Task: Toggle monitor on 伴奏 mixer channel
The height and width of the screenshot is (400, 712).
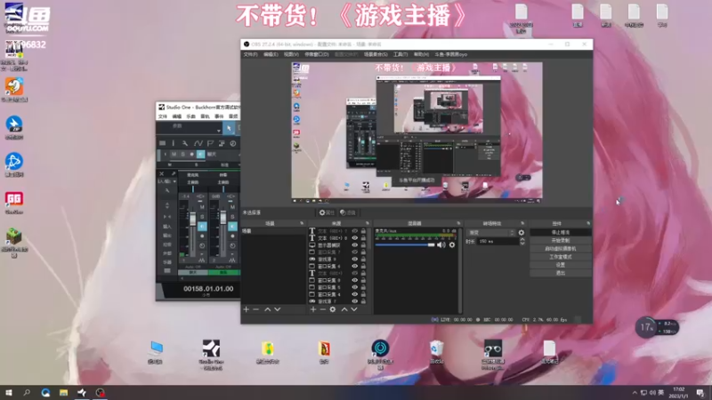Action: click(x=232, y=226)
